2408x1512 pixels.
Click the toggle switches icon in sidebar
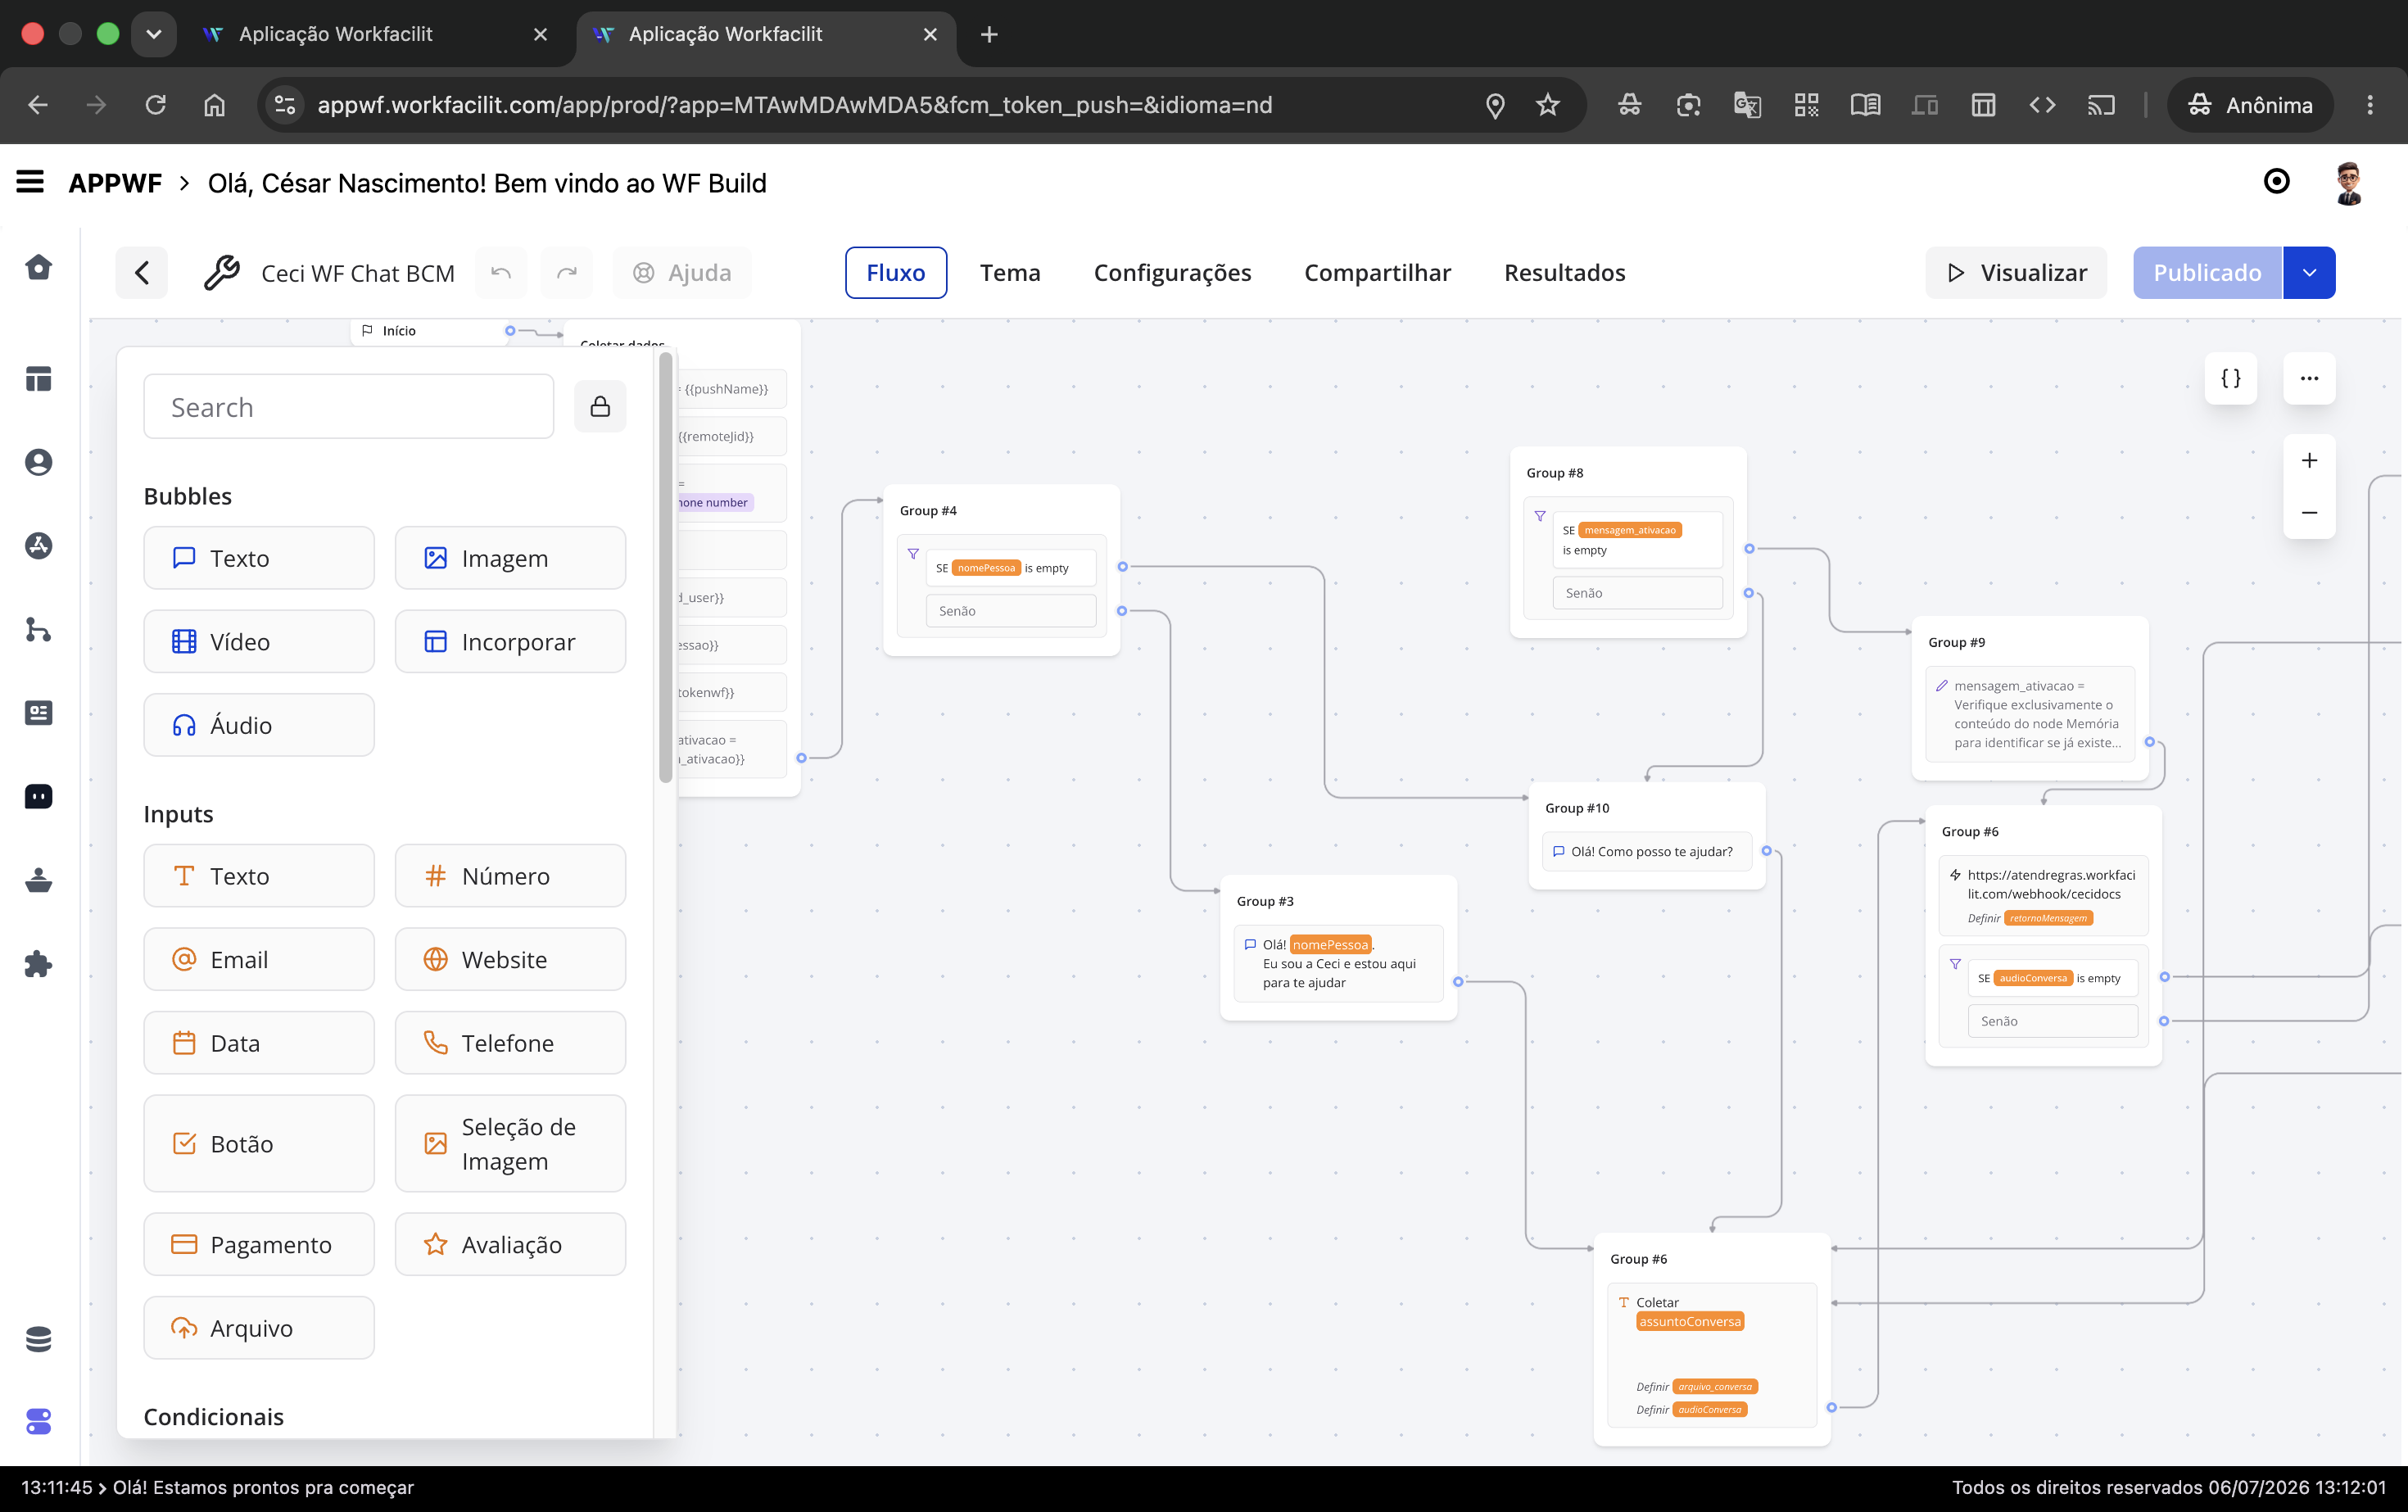38,1421
